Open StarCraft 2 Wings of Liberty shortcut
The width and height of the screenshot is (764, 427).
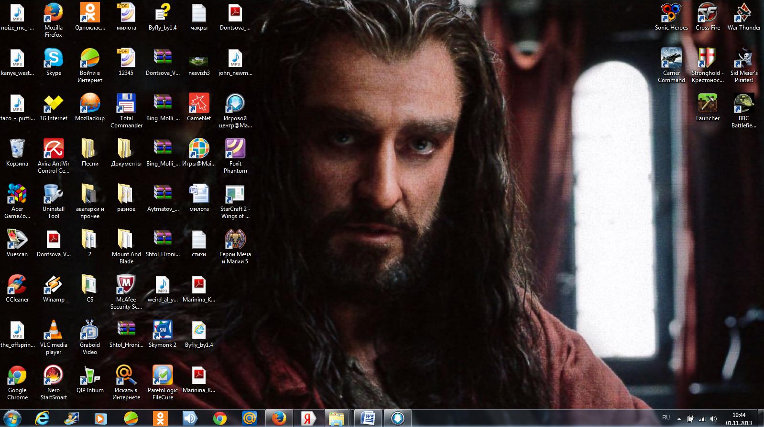click(x=235, y=201)
